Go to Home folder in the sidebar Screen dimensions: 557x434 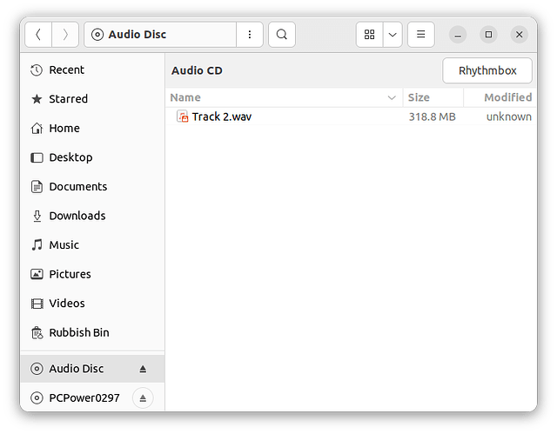tap(92, 128)
